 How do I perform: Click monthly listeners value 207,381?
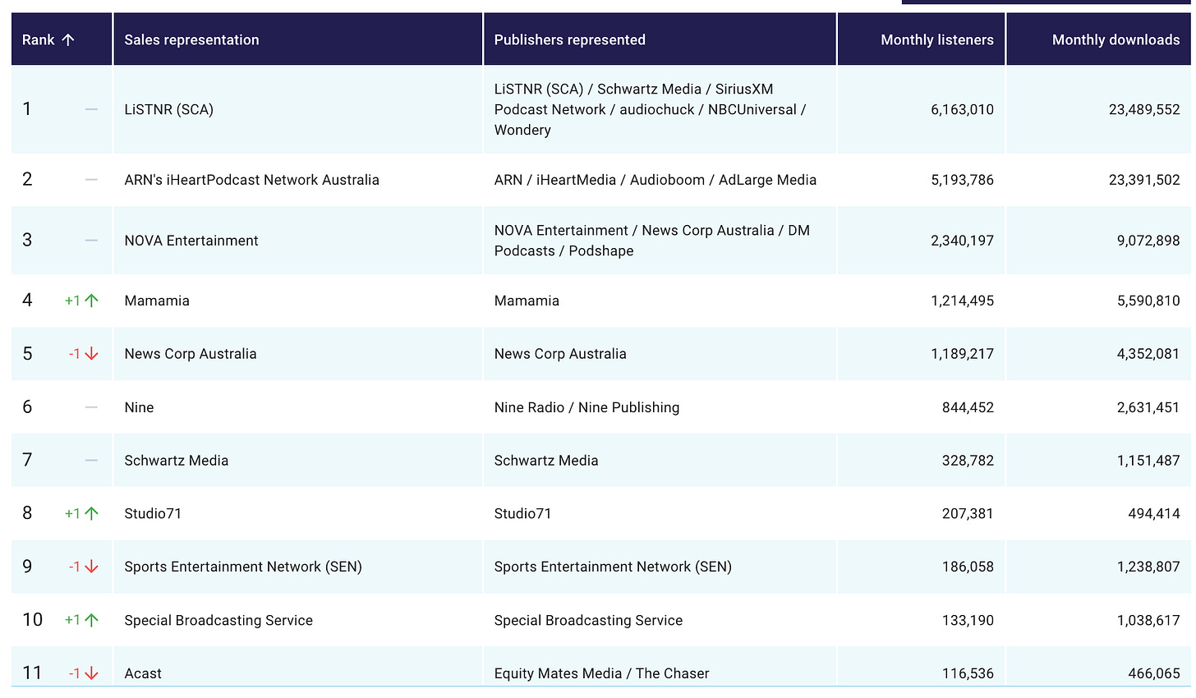click(x=968, y=513)
